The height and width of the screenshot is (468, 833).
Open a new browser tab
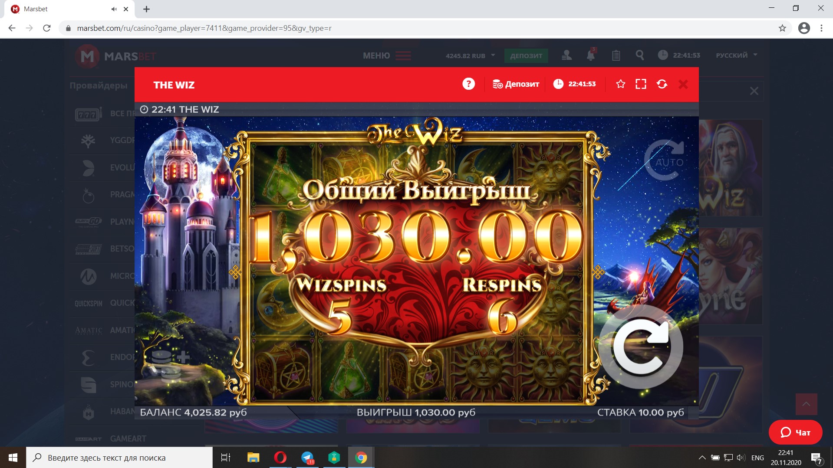pyautogui.click(x=146, y=9)
